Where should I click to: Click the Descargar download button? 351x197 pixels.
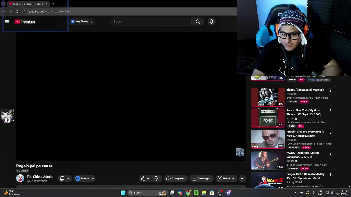[x=201, y=178]
